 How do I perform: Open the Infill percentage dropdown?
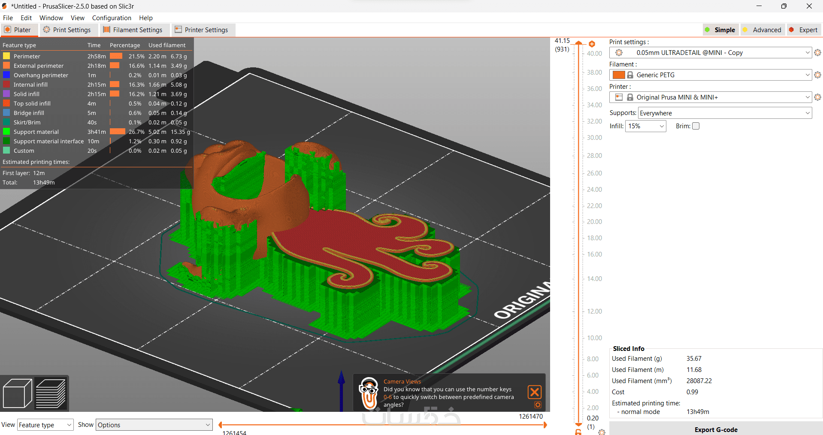click(662, 126)
